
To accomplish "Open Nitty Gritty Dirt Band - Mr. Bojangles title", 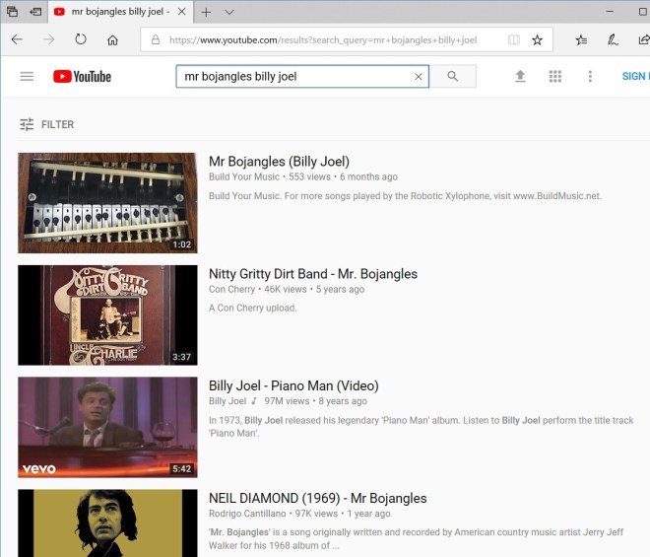I will [313, 274].
